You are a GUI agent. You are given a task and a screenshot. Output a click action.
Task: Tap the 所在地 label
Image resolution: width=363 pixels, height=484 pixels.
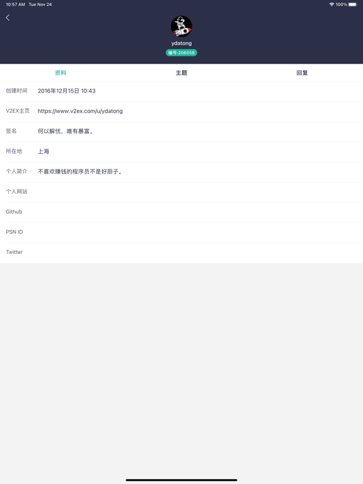click(14, 151)
